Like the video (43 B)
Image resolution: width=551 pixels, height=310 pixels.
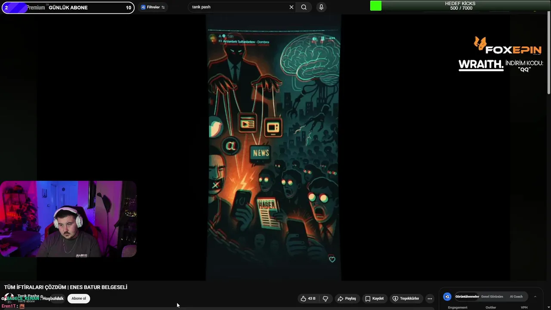[x=308, y=298]
